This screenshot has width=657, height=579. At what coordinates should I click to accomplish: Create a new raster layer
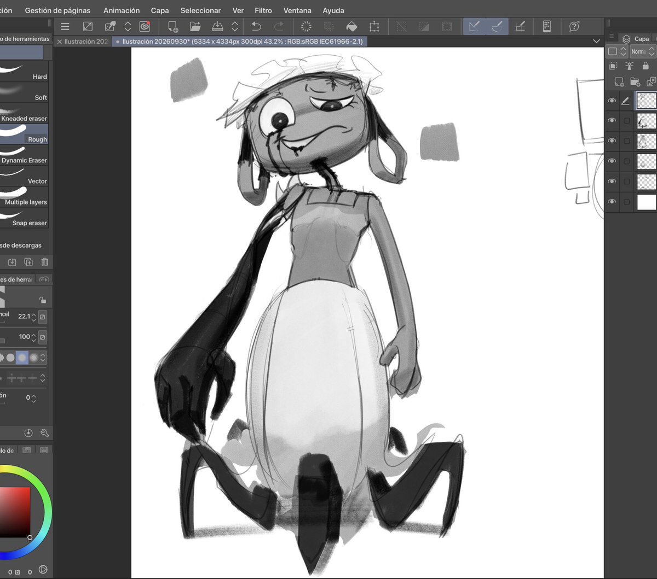[x=619, y=82]
